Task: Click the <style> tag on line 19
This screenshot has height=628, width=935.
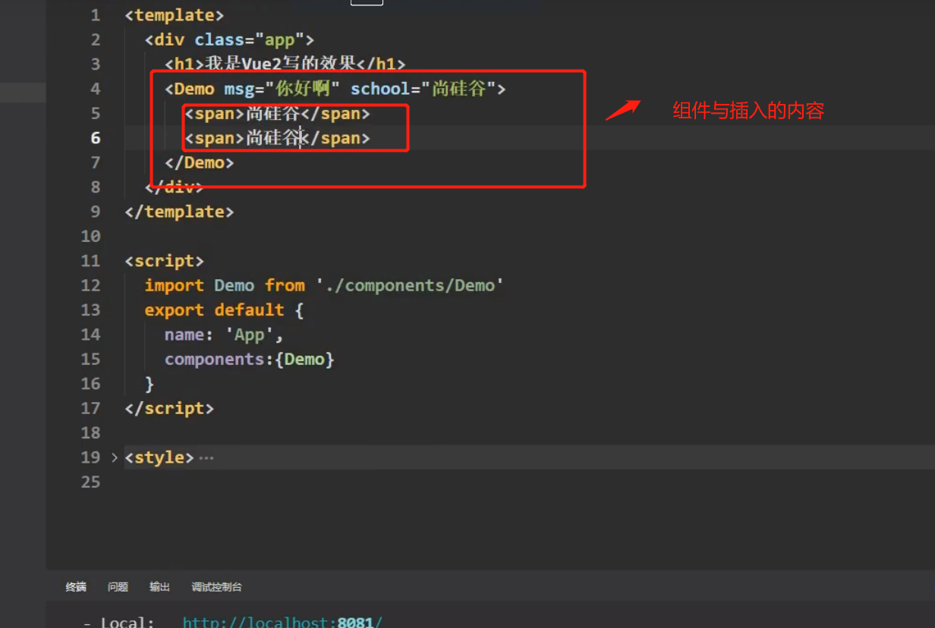Action: click(159, 457)
